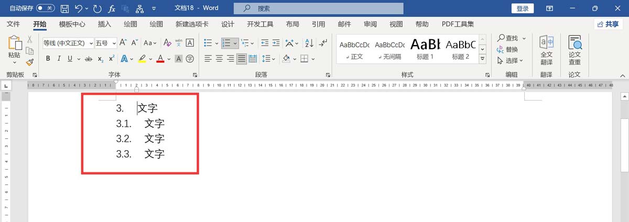Click the increase indent icon

point(276,43)
